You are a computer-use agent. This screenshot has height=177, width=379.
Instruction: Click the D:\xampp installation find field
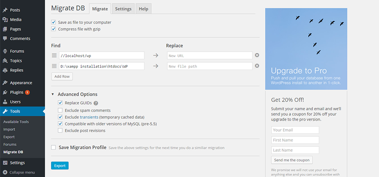101,66
